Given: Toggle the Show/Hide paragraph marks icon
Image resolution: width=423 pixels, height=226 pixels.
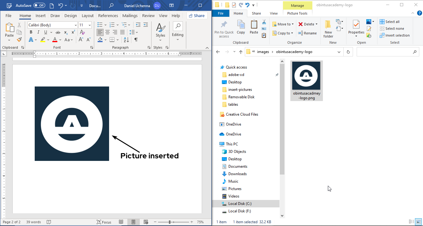Looking at the screenshot, I should (136, 40).
